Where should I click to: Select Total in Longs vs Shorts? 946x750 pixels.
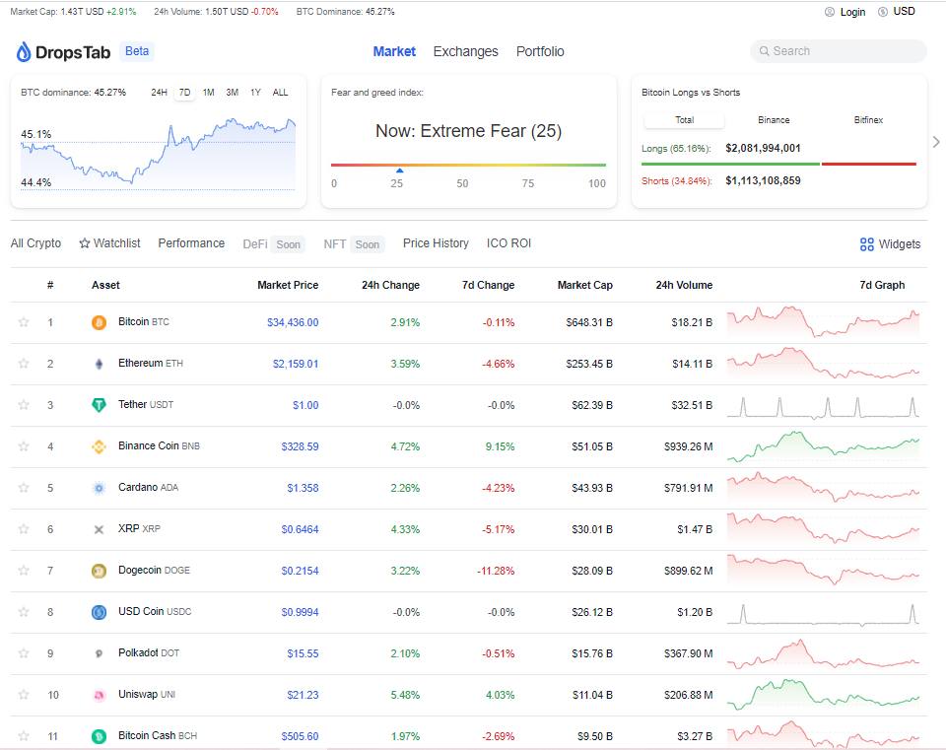coord(684,120)
